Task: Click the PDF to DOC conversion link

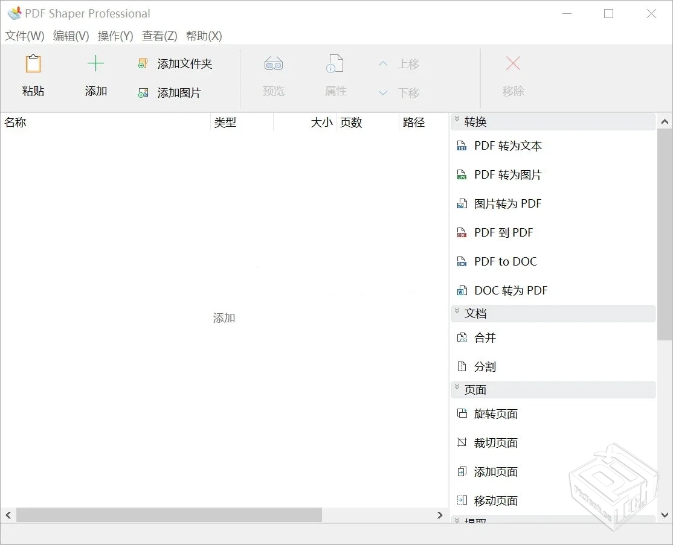Action: pyautogui.click(x=505, y=261)
